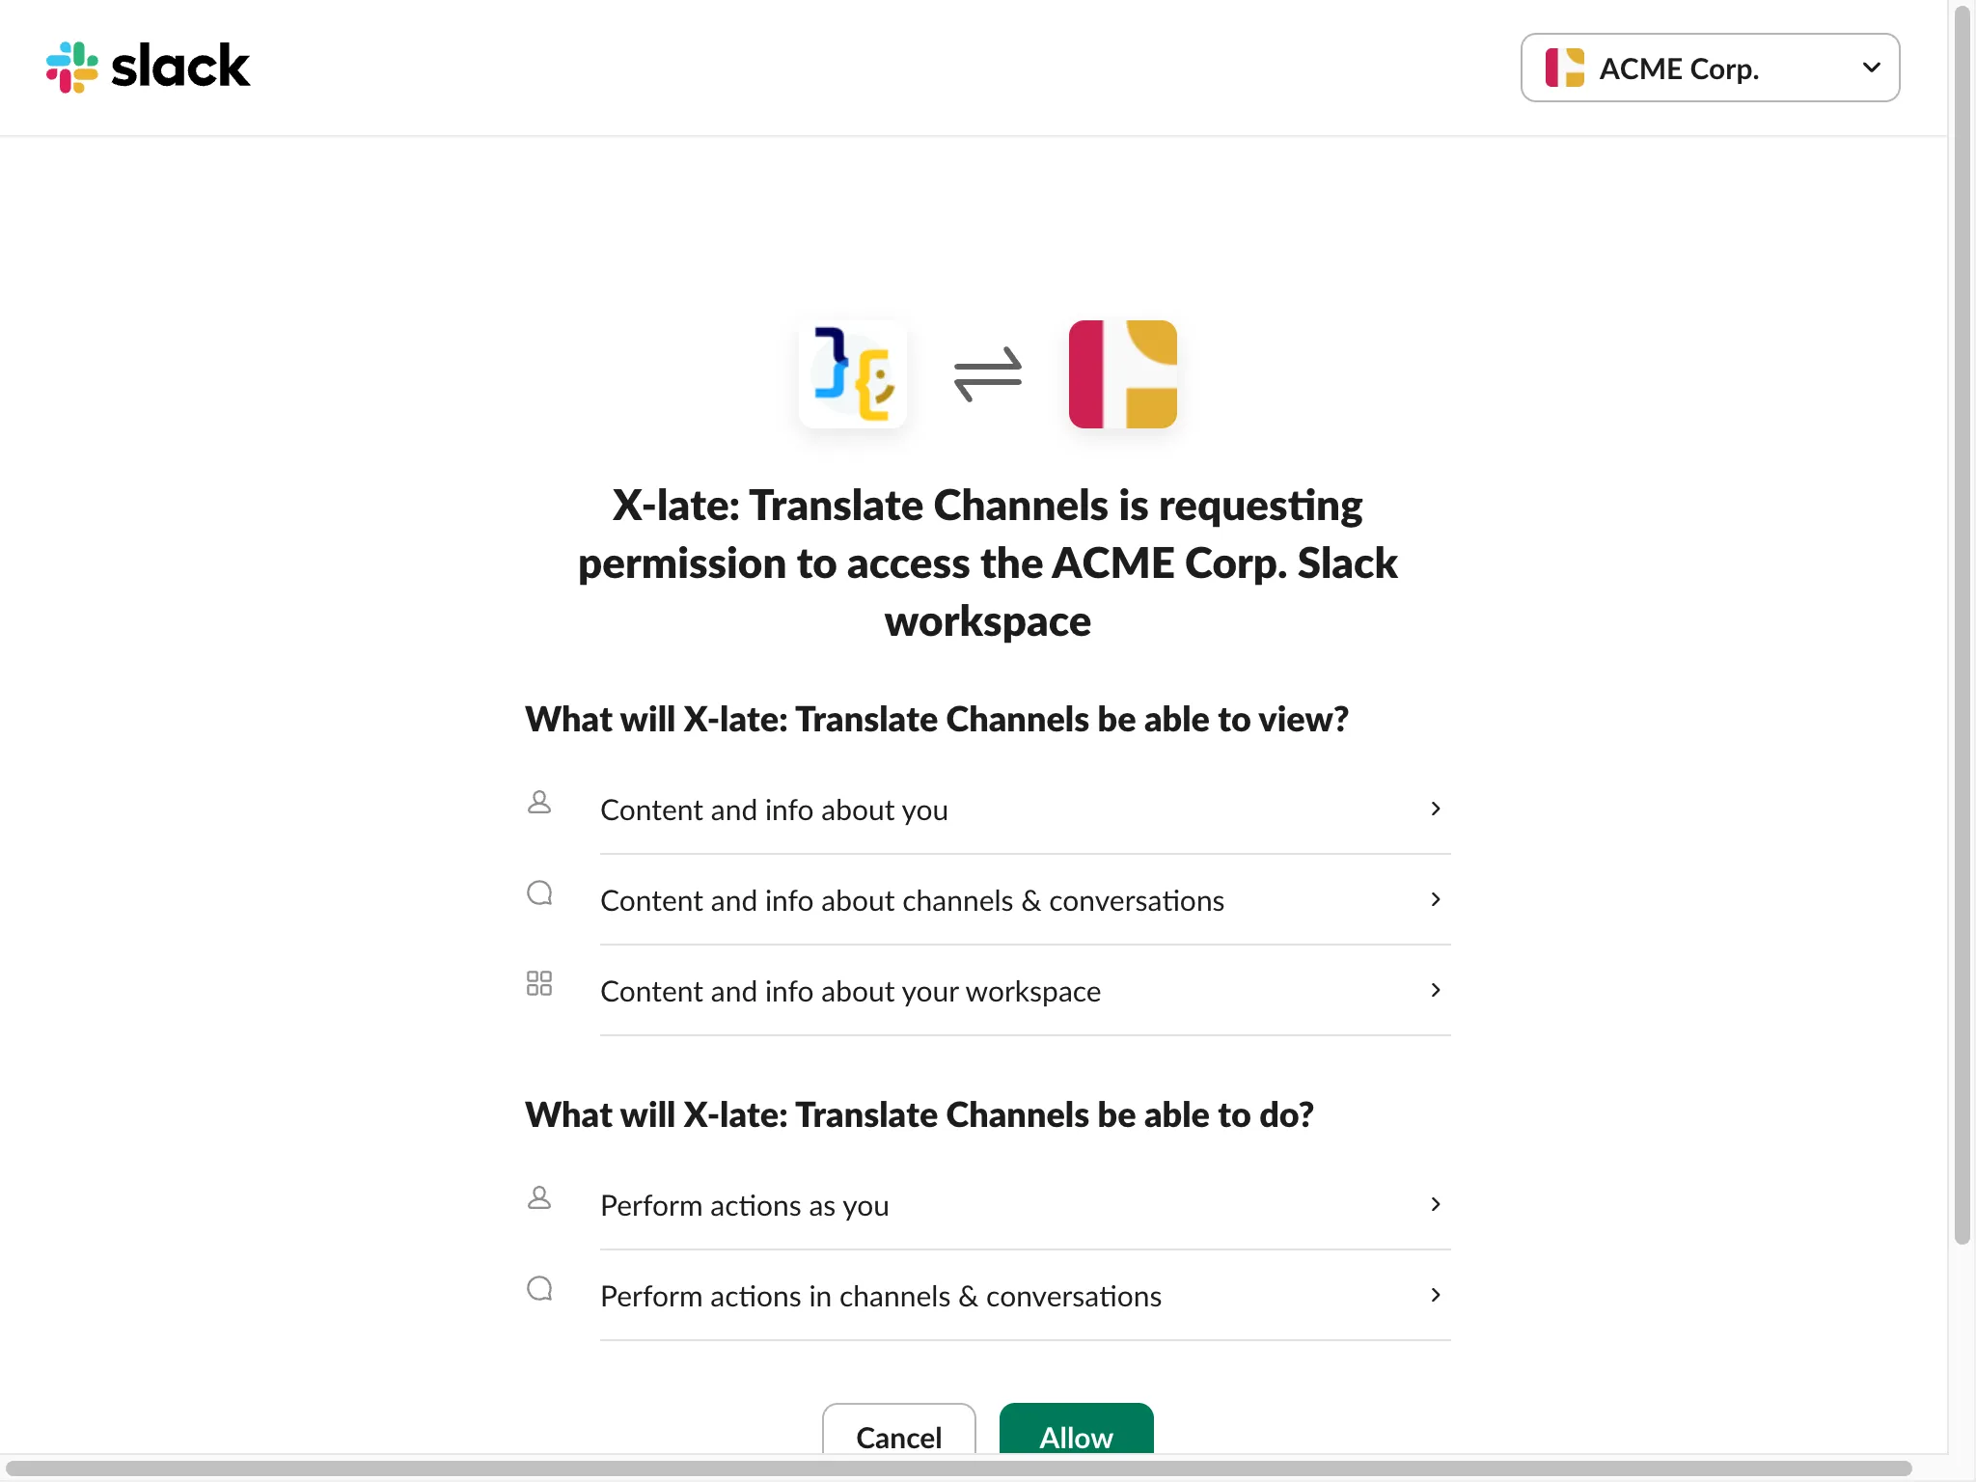Click chevron on Content and info about you row

(x=1436, y=809)
